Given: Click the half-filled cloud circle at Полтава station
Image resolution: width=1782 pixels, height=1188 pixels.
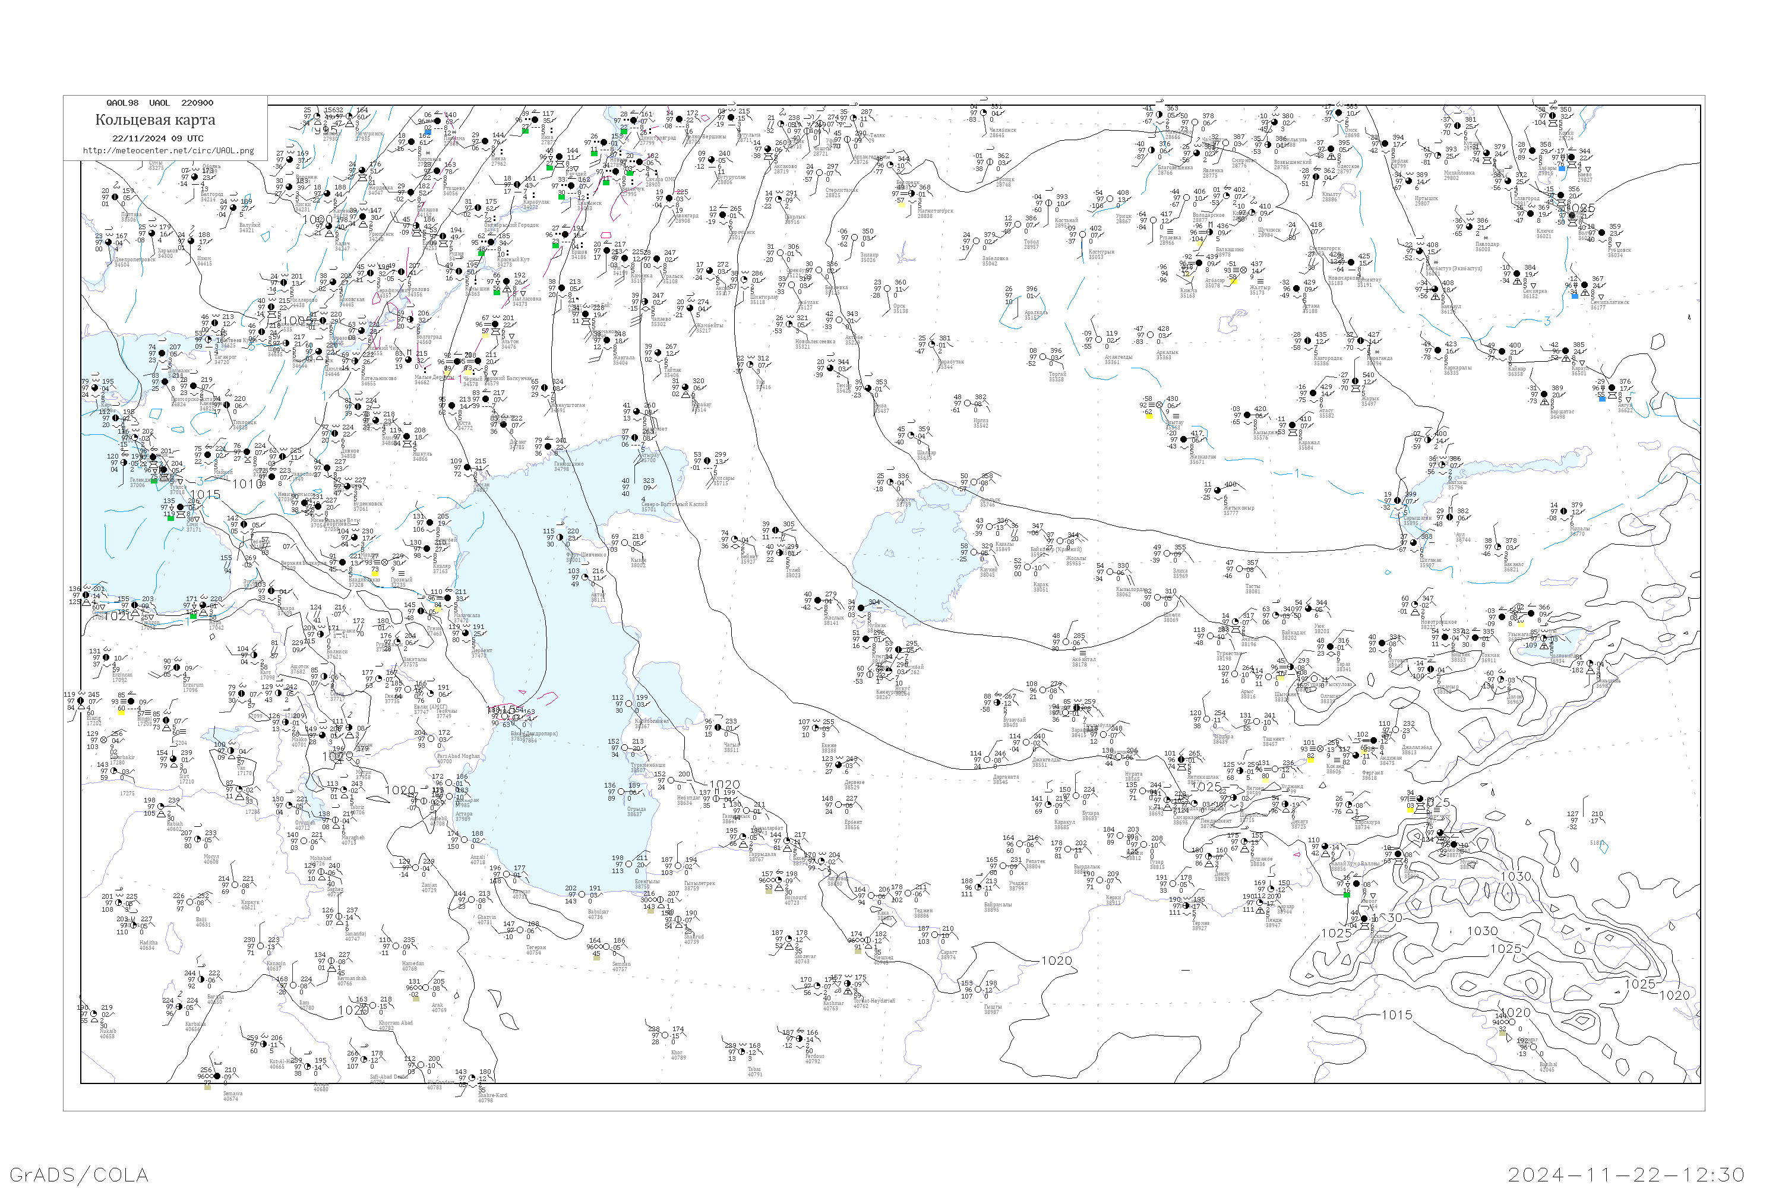Looking at the screenshot, I should (116, 198).
